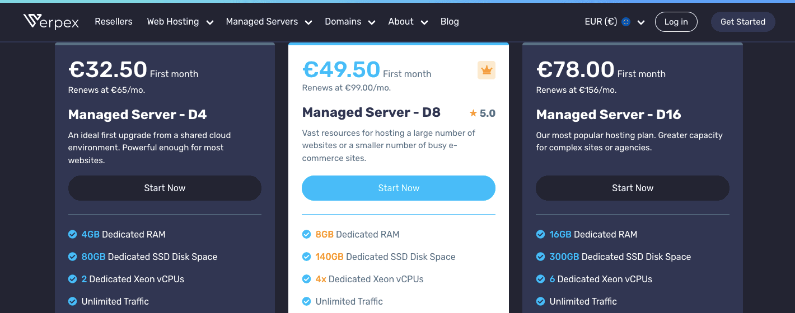
Task: Click '4x Dedicated Xeon vCPUs' text
Action: pyautogui.click(x=370, y=279)
